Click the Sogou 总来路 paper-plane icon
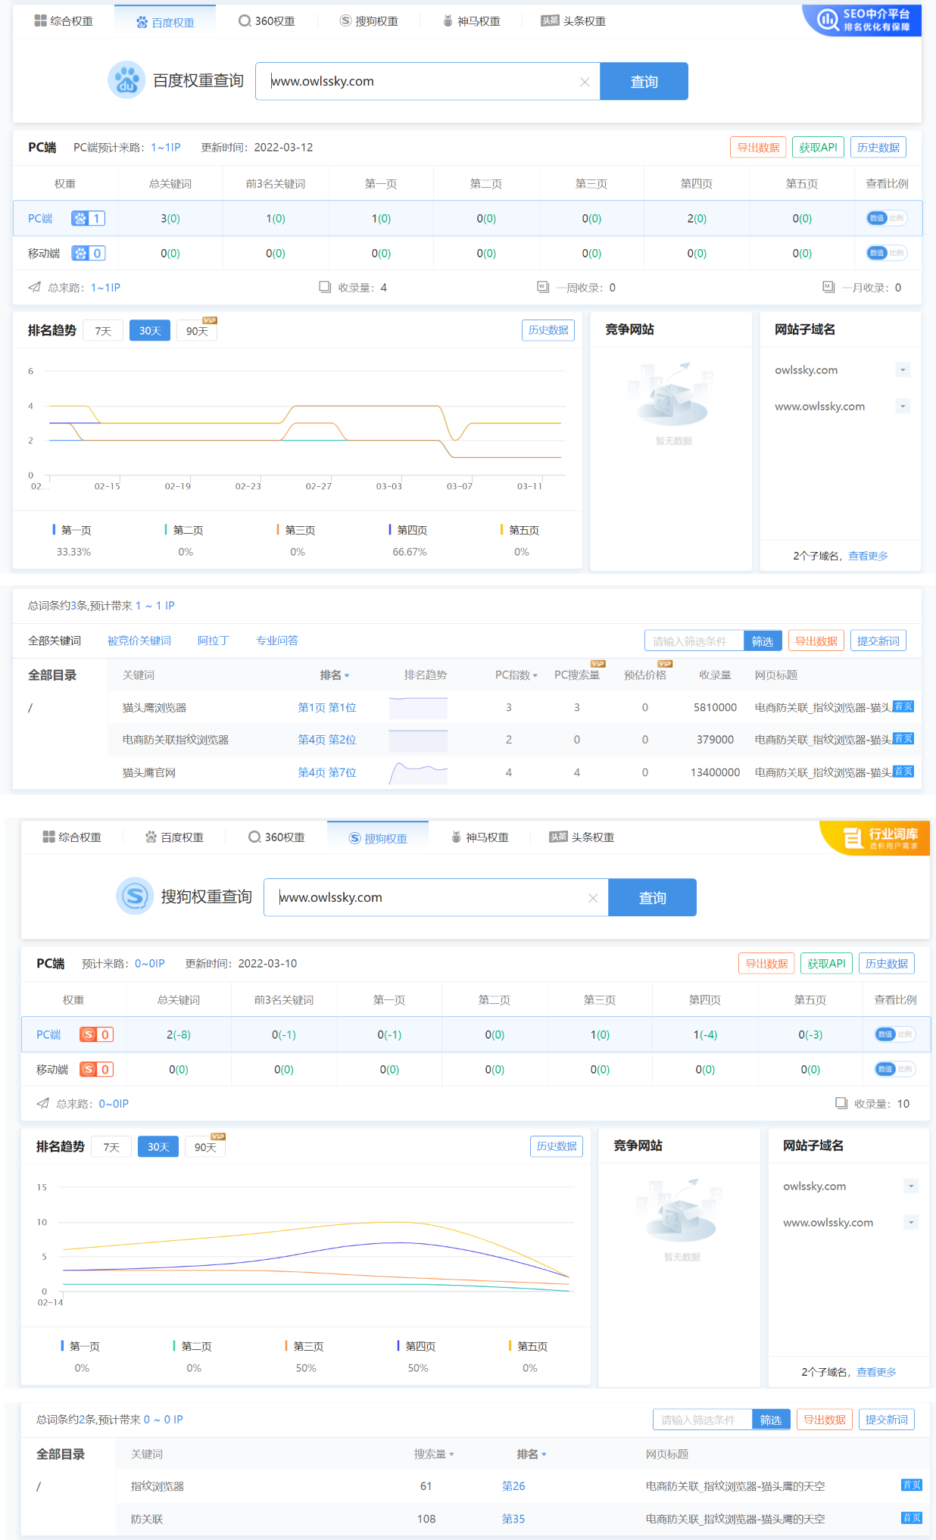This screenshot has height=1540, width=936. tap(42, 1103)
